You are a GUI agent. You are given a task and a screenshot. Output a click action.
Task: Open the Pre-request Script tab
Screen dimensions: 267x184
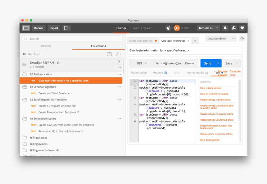tap(197, 73)
